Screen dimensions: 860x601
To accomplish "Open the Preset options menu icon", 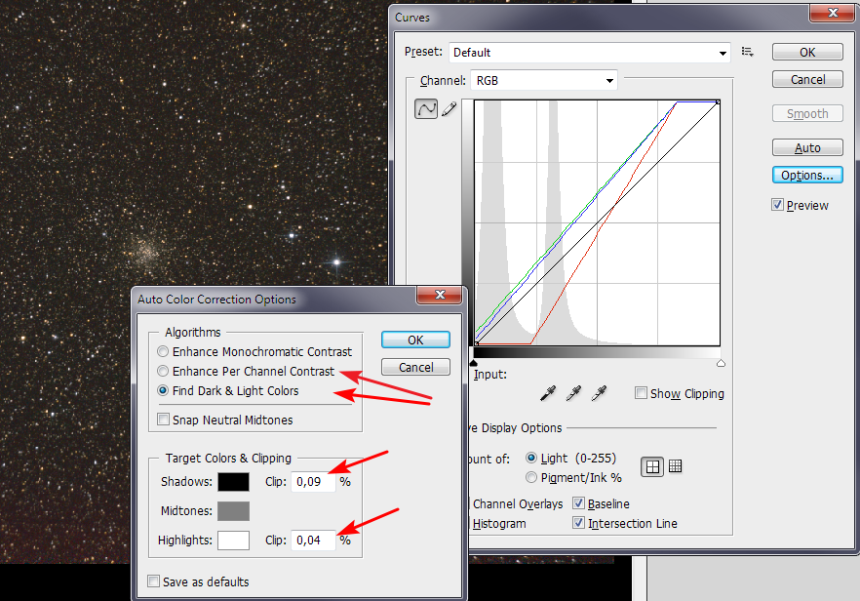I will (x=748, y=52).
